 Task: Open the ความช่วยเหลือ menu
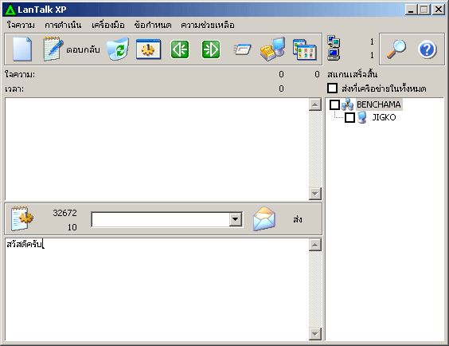click(208, 25)
